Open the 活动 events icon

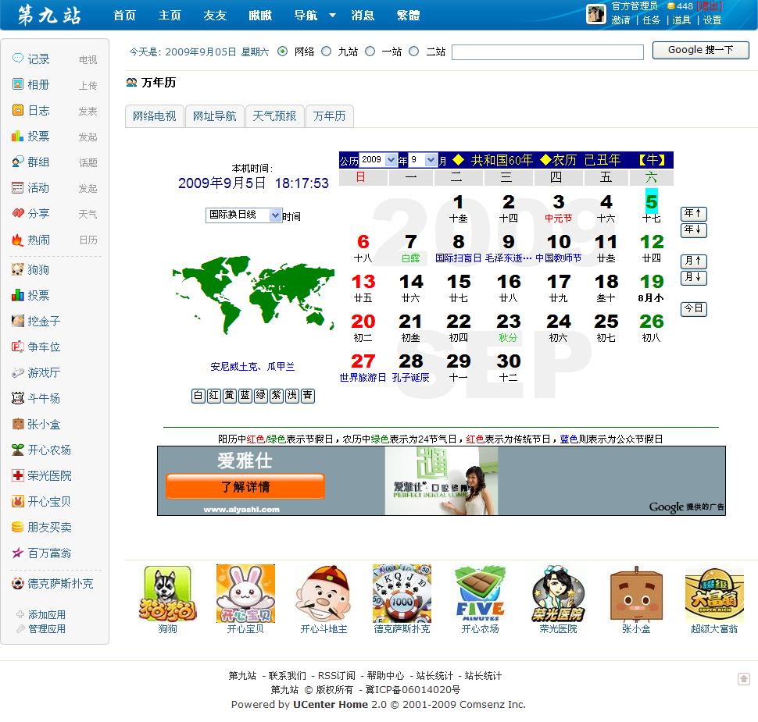[x=18, y=187]
